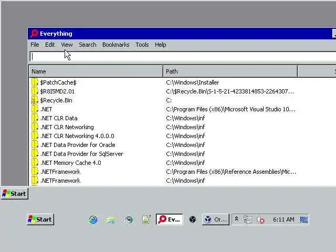Select the $R8I5MD2.01 folder icon
The height and width of the screenshot is (252, 336).
(x=35, y=91)
